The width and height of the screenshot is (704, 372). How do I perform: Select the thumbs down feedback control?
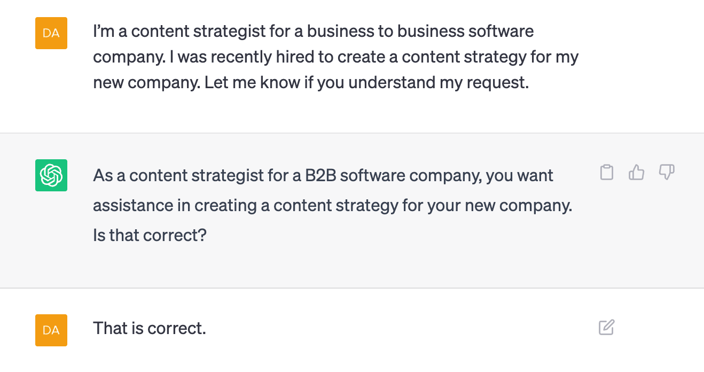tap(666, 172)
